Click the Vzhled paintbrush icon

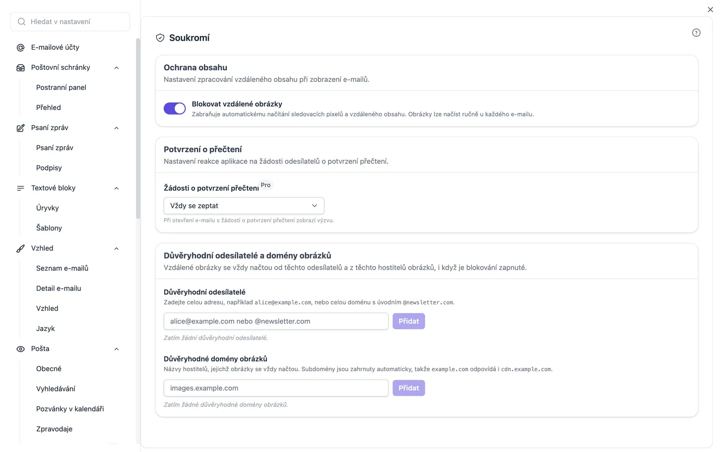pyautogui.click(x=21, y=249)
